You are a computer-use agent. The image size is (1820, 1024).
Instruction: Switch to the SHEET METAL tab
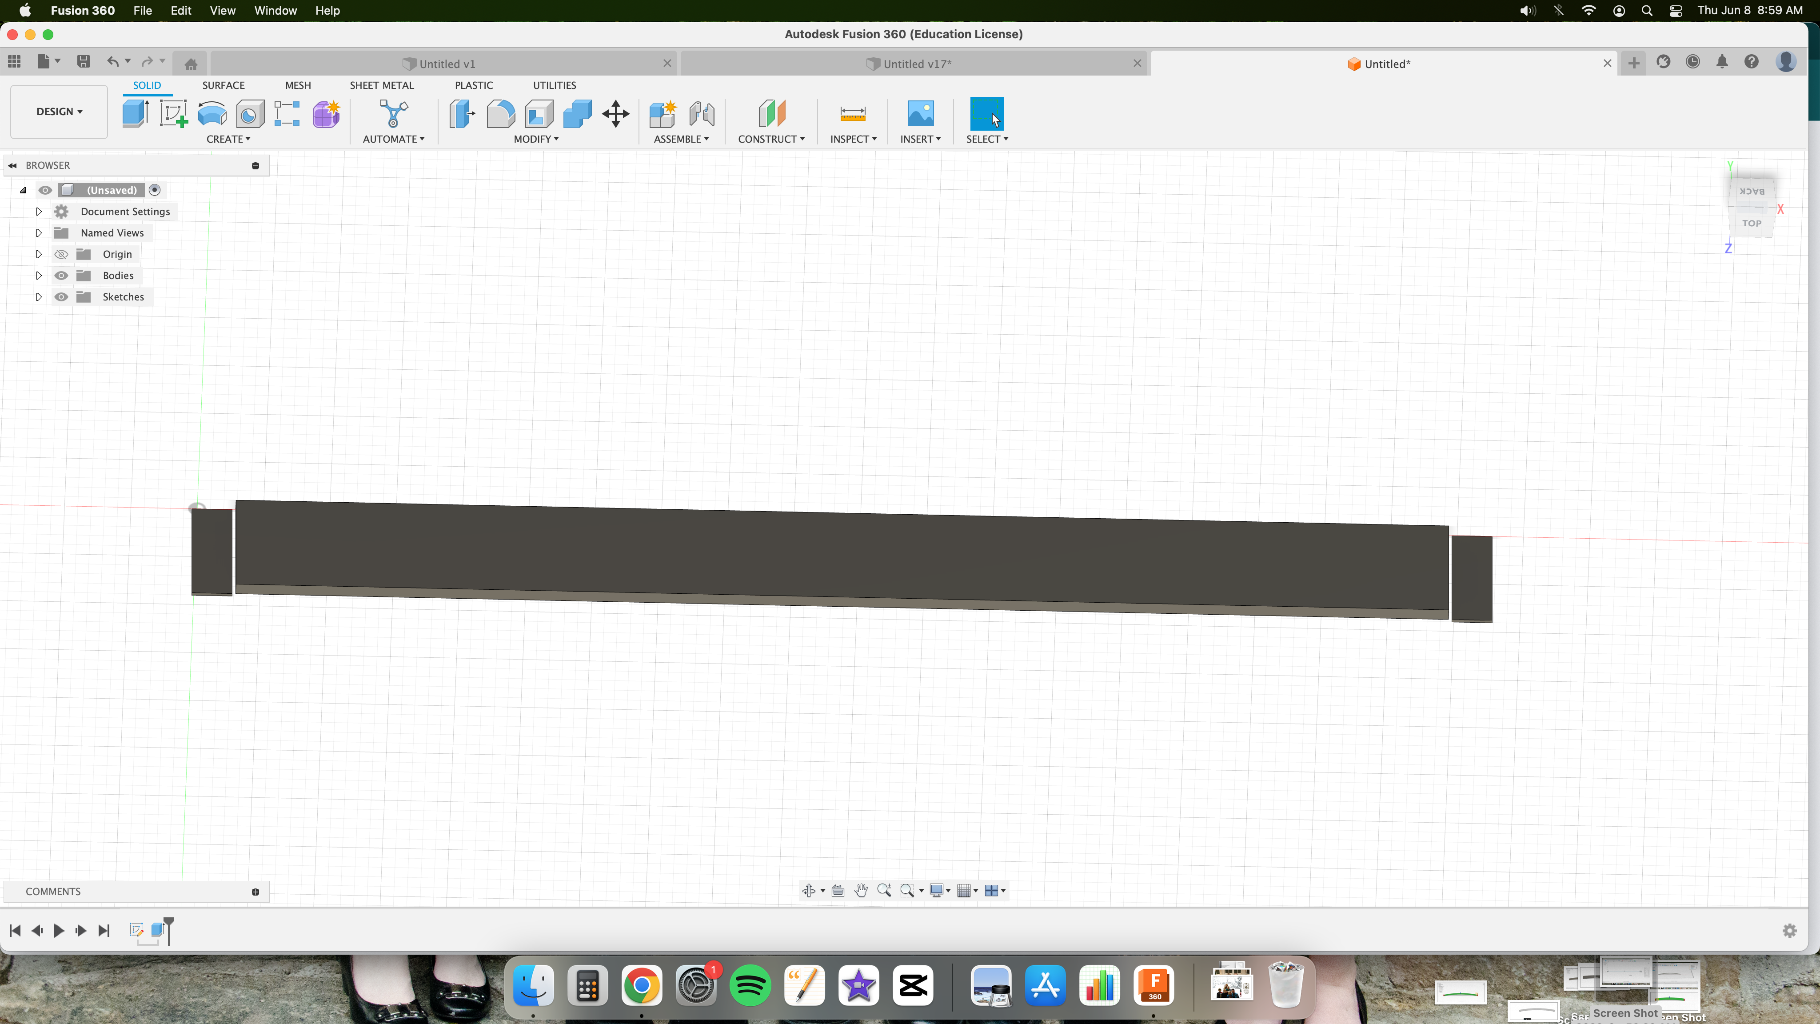(x=382, y=85)
